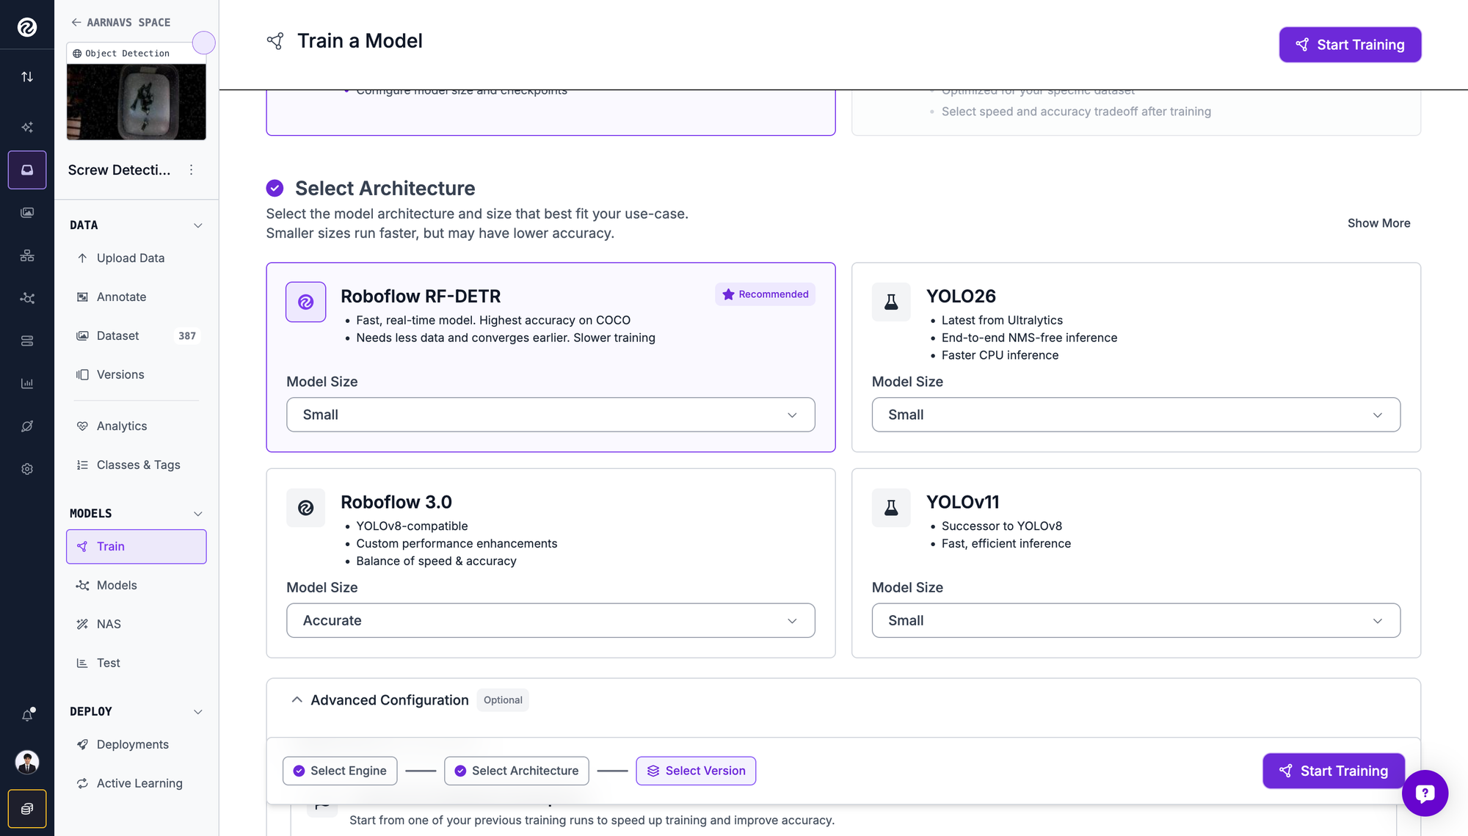1468x836 pixels.
Task: Collapse the DATA sidebar section
Action: [198, 225]
